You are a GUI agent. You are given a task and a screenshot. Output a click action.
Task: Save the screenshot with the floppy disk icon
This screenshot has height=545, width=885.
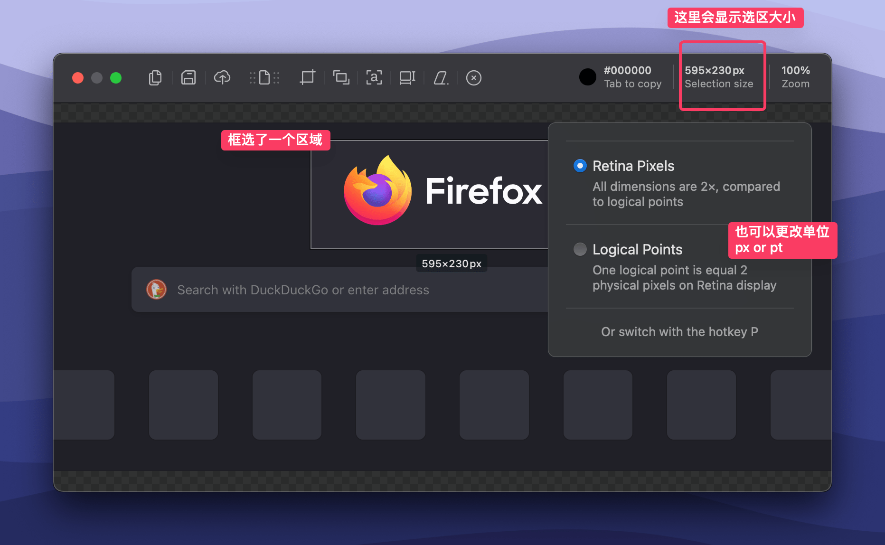click(x=188, y=77)
